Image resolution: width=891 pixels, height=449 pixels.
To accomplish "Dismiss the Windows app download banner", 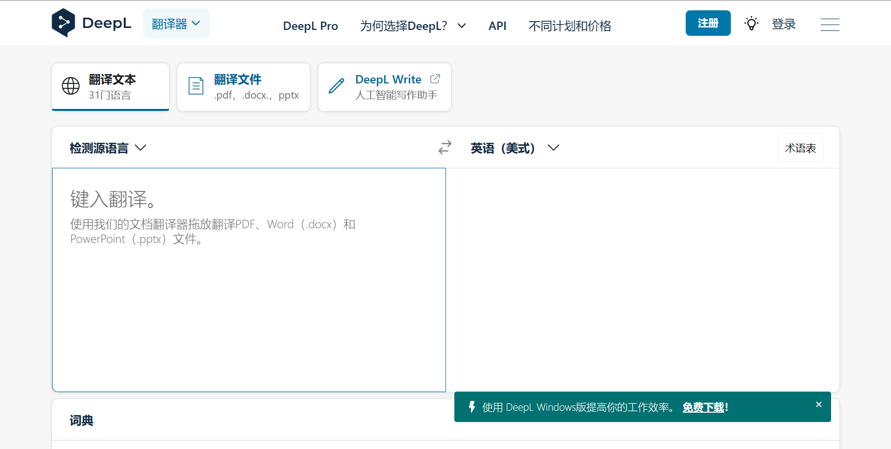I will click(818, 404).
